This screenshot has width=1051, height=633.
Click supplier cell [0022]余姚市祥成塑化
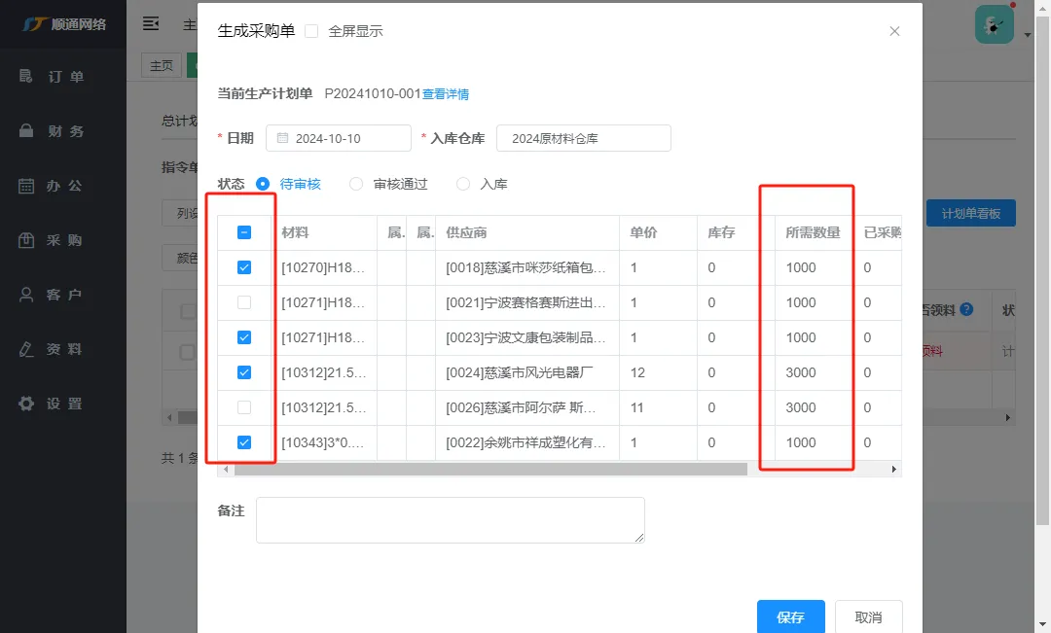[x=526, y=442]
